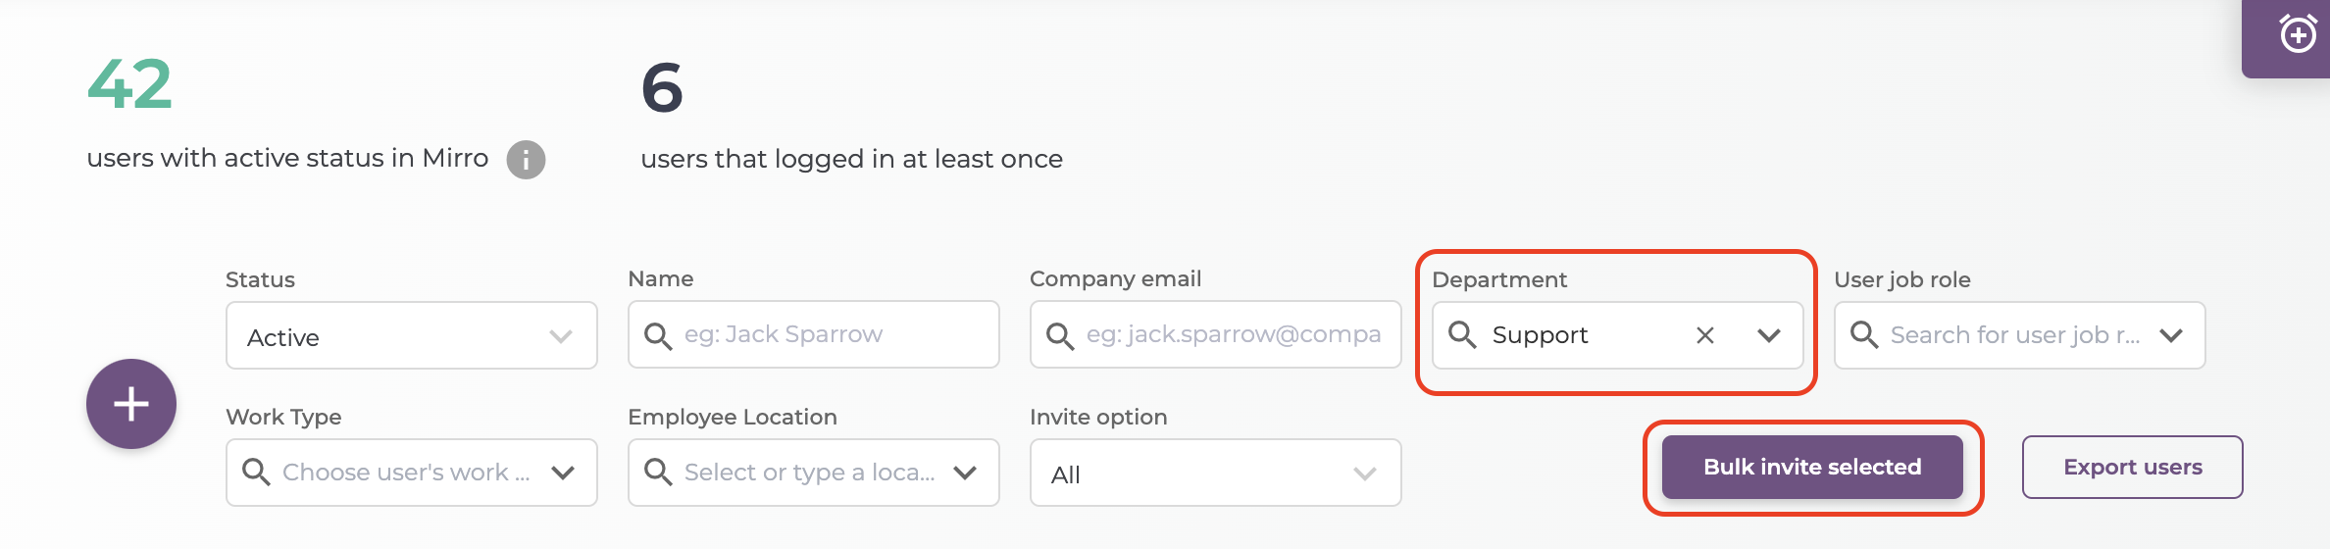Click the purple plus add button
This screenshot has width=2330, height=549.
pos(131,404)
